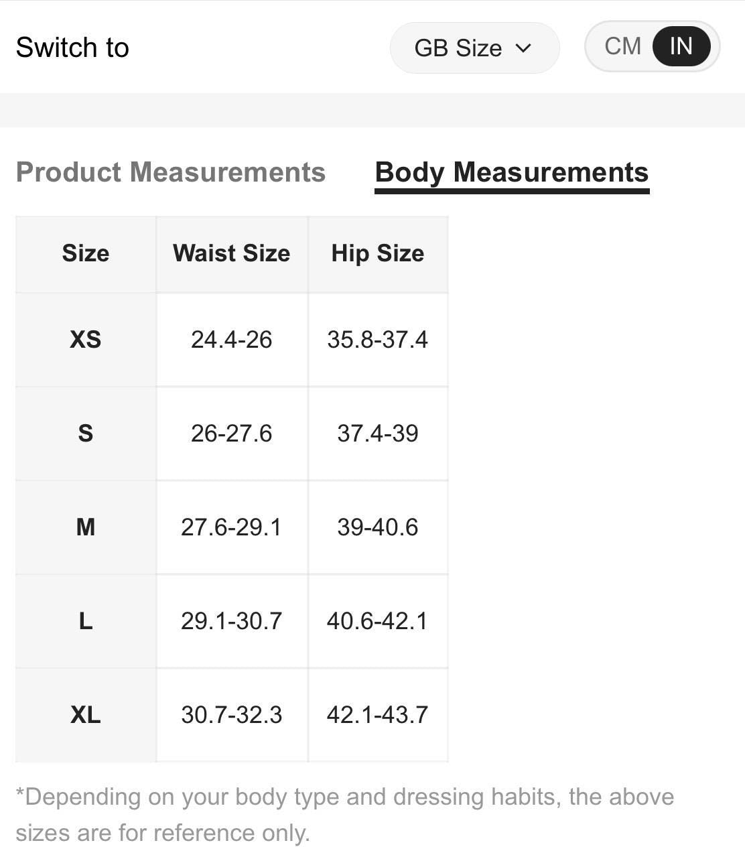Image resolution: width=745 pixels, height=859 pixels.
Task: Switch units to CM
Action: [x=622, y=46]
